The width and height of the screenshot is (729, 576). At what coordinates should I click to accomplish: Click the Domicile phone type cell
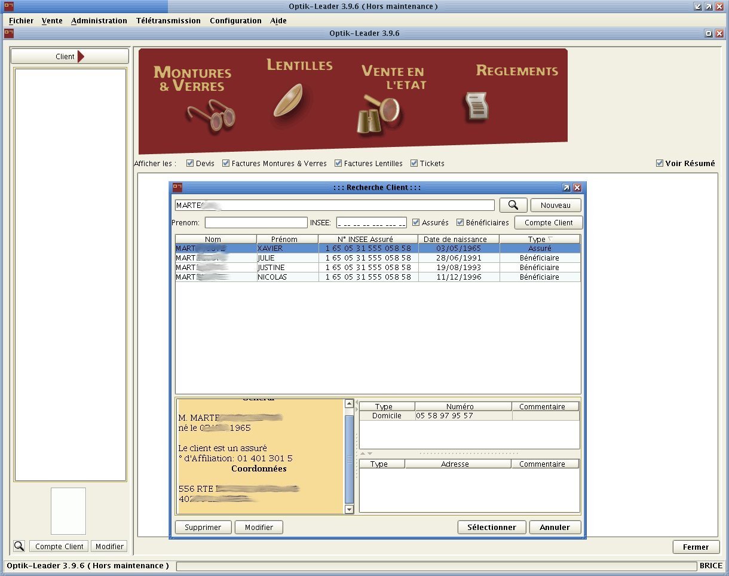point(387,415)
